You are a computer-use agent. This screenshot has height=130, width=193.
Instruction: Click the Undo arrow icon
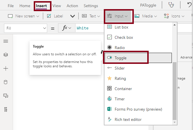pyautogui.click(x=189, y=5)
